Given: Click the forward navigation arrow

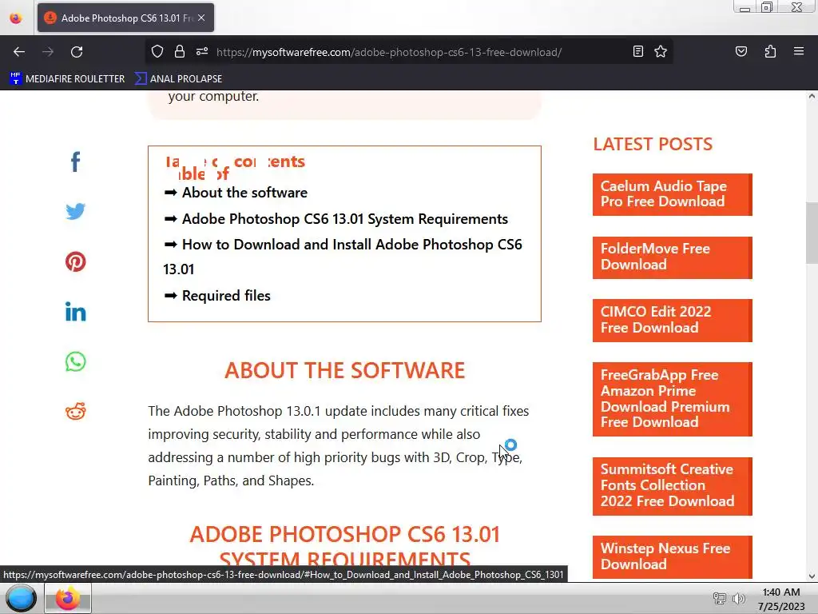Looking at the screenshot, I should coord(48,52).
